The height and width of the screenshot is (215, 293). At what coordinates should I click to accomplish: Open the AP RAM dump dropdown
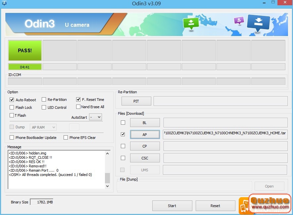pyautogui.click(x=43, y=127)
